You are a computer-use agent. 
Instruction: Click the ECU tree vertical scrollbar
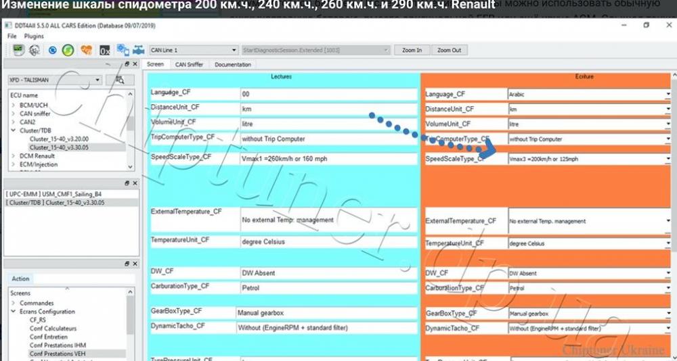[x=131, y=130]
